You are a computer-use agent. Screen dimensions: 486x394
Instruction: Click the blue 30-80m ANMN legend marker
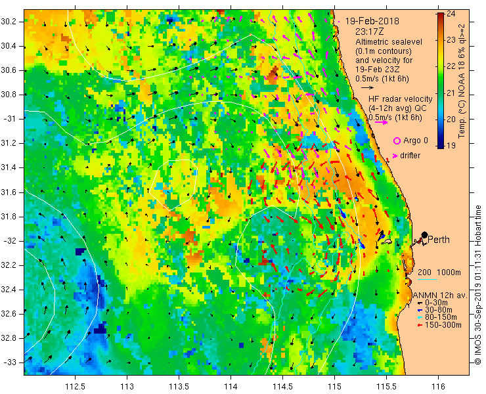[420, 310]
